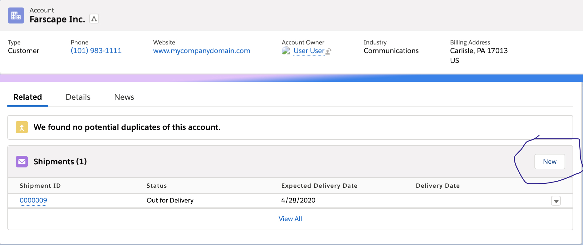This screenshot has width=583, height=245.
Task: Click View All shipments link
Action: tap(290, 219)
